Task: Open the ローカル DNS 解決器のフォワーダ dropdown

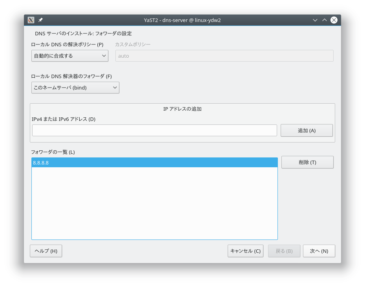Action: [x=75, y=88]
